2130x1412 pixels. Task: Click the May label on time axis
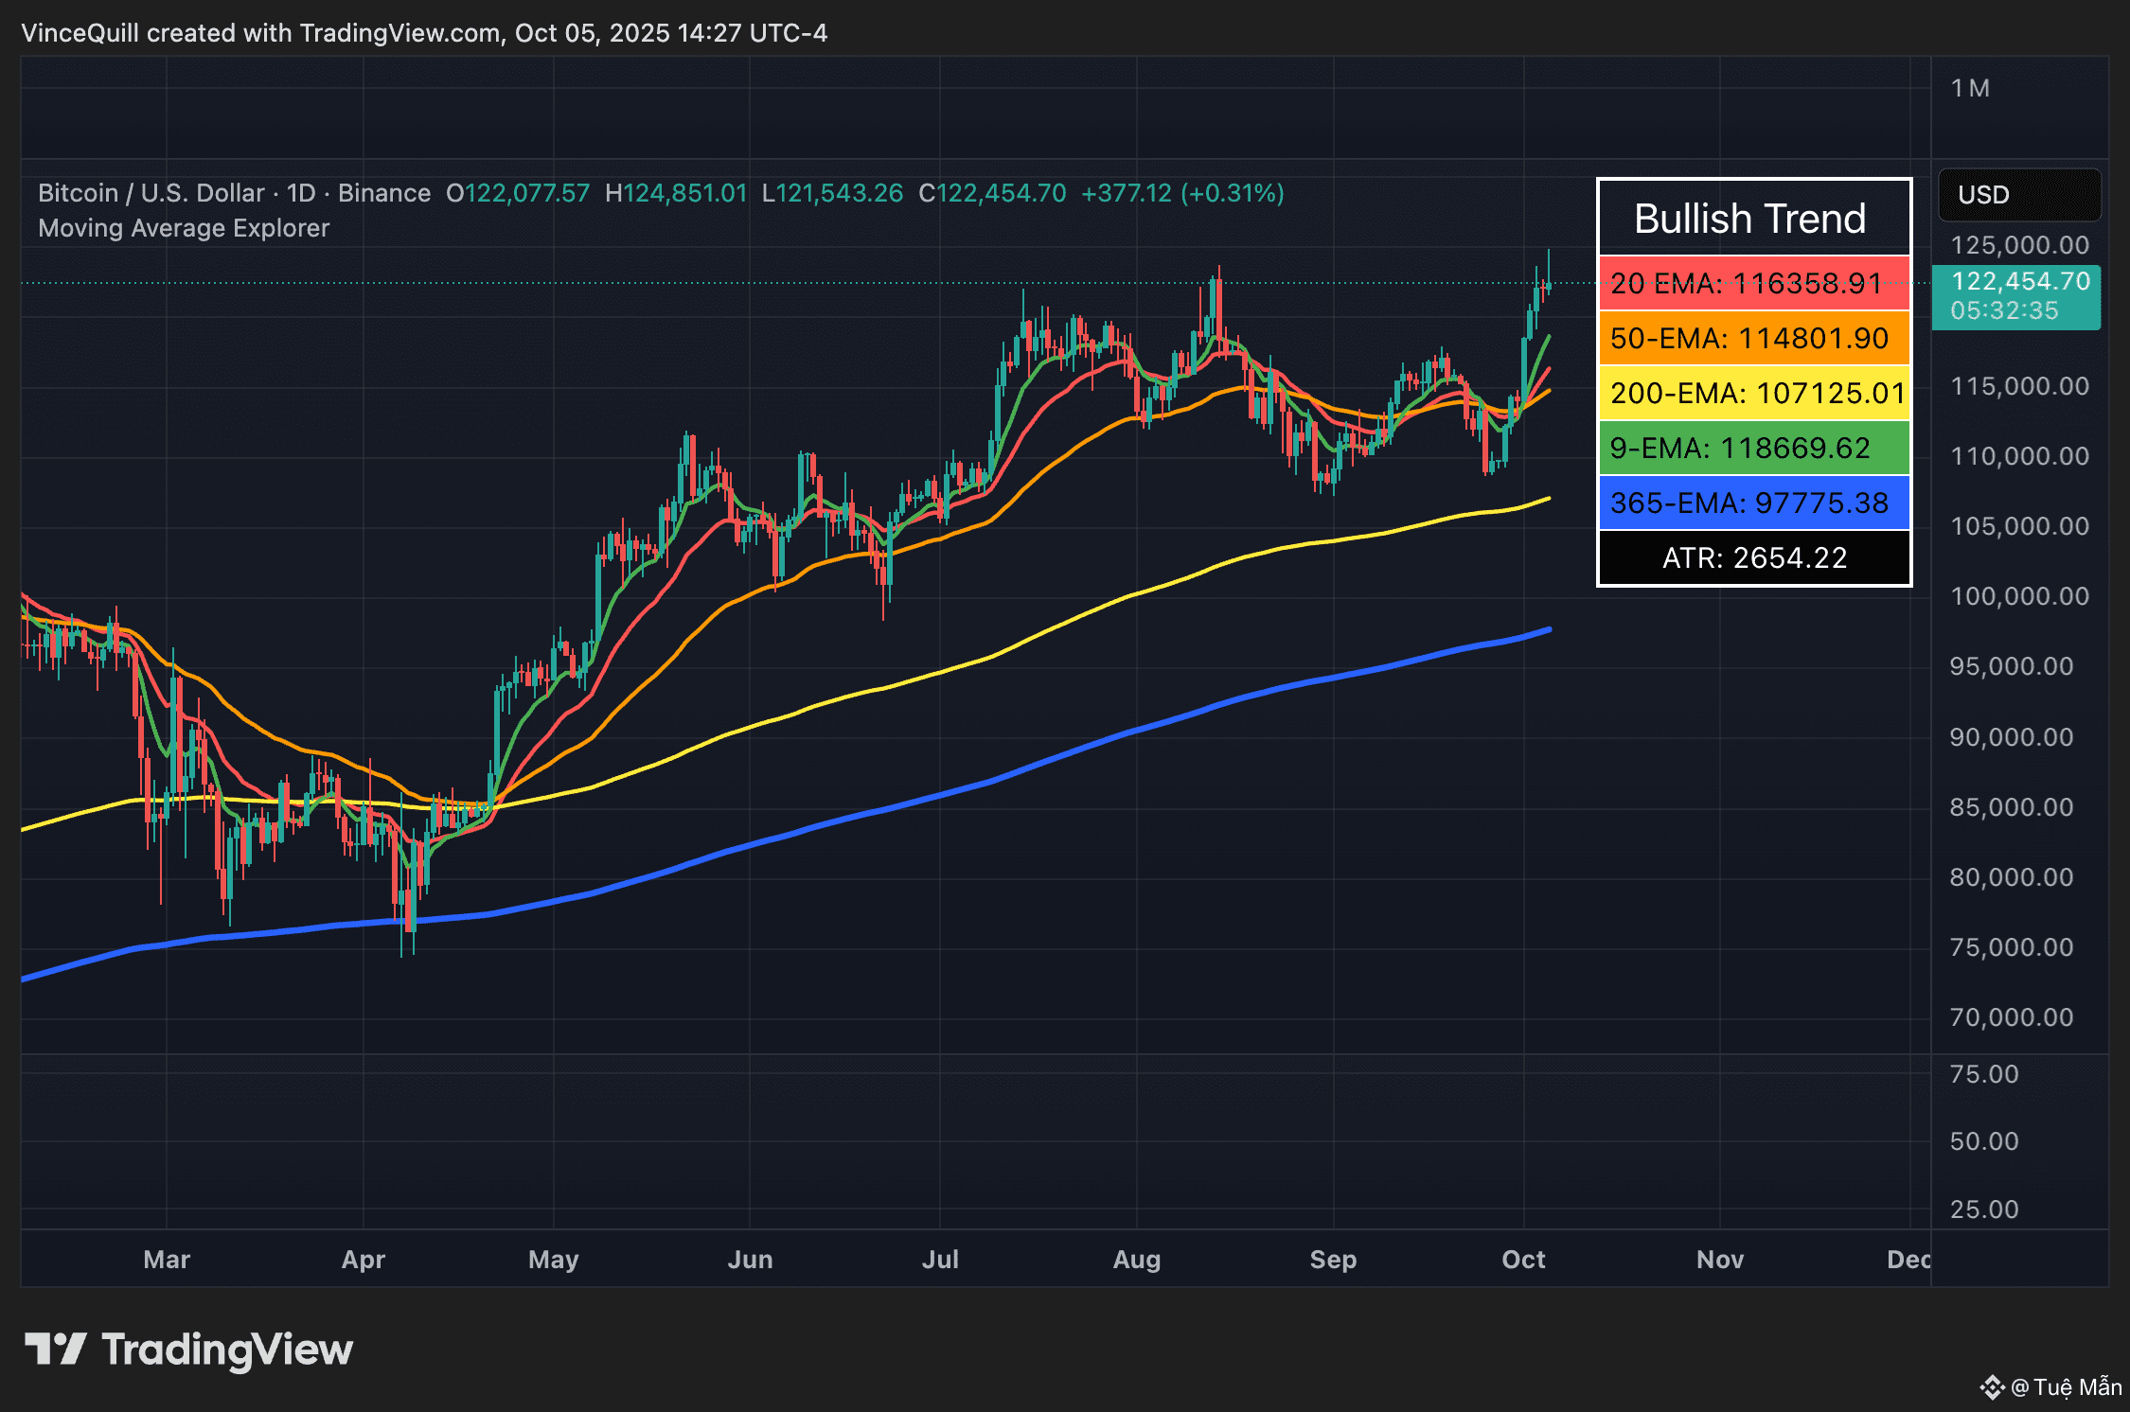(553, 1260)
